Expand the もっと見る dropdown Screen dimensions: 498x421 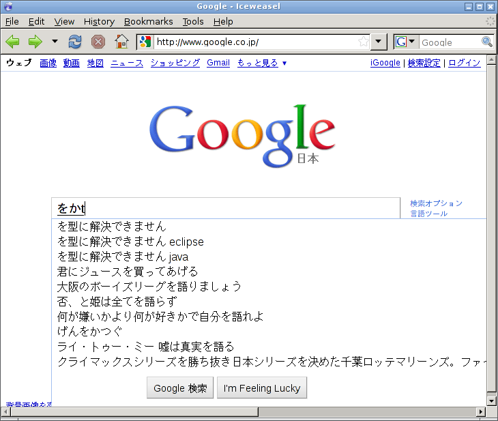click(262, 63)
